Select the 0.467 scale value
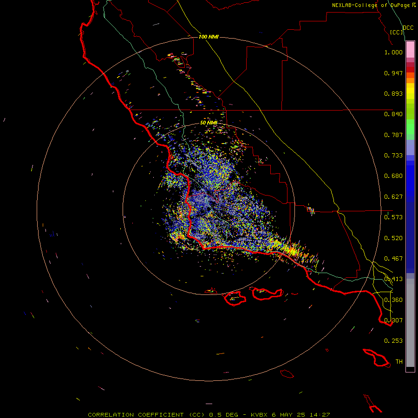The image size is (418, 418). pos(393,259)
